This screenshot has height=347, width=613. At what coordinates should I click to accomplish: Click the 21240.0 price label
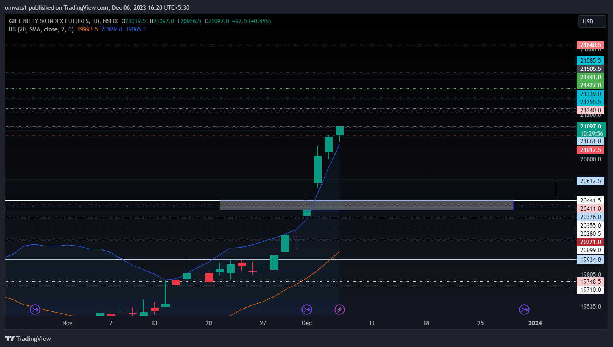click(590, 110)
